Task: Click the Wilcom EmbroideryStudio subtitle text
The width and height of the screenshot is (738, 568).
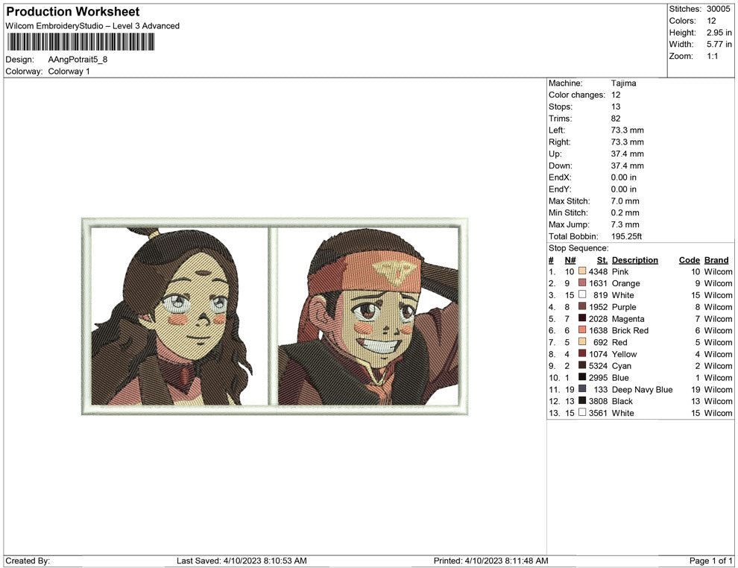Action: coord(92,26)
